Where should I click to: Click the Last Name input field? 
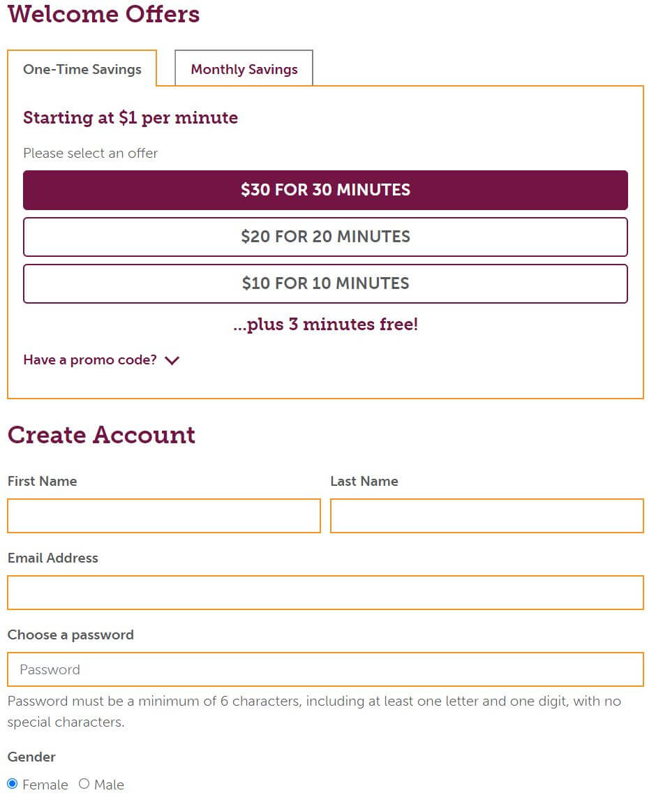tap(486, 516)
